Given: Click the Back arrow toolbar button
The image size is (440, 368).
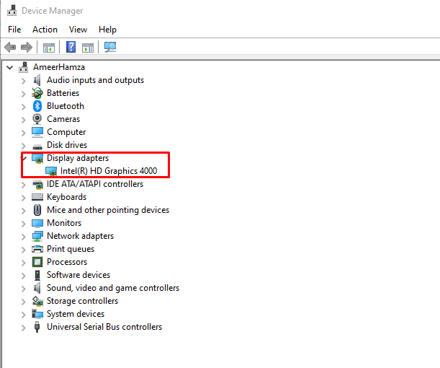Looking at the screenshot, I should click(x=10, y=47).
